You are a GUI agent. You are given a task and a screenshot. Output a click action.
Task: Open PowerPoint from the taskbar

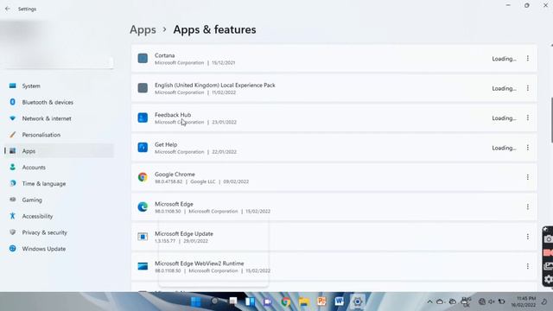tap(321, 301)
